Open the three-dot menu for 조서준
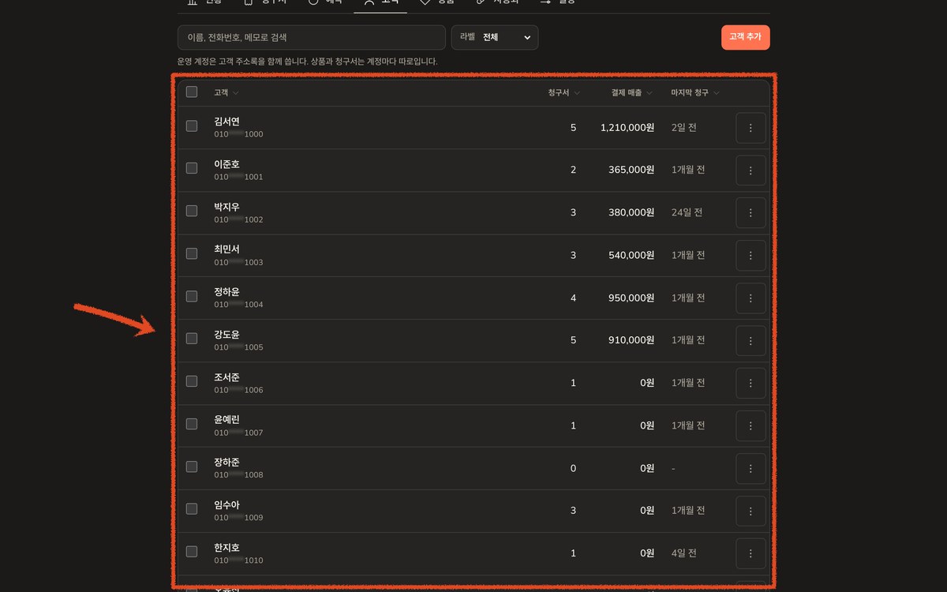947x592 pixels. 750,383
